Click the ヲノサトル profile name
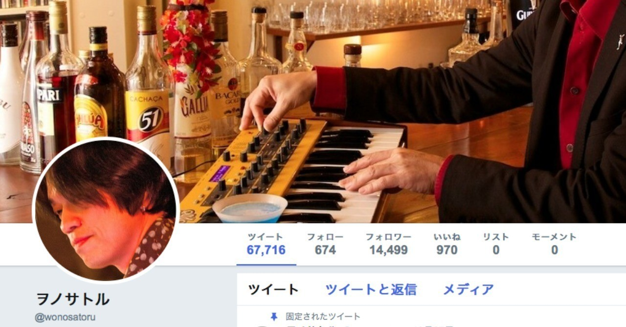 coord(73,299)
